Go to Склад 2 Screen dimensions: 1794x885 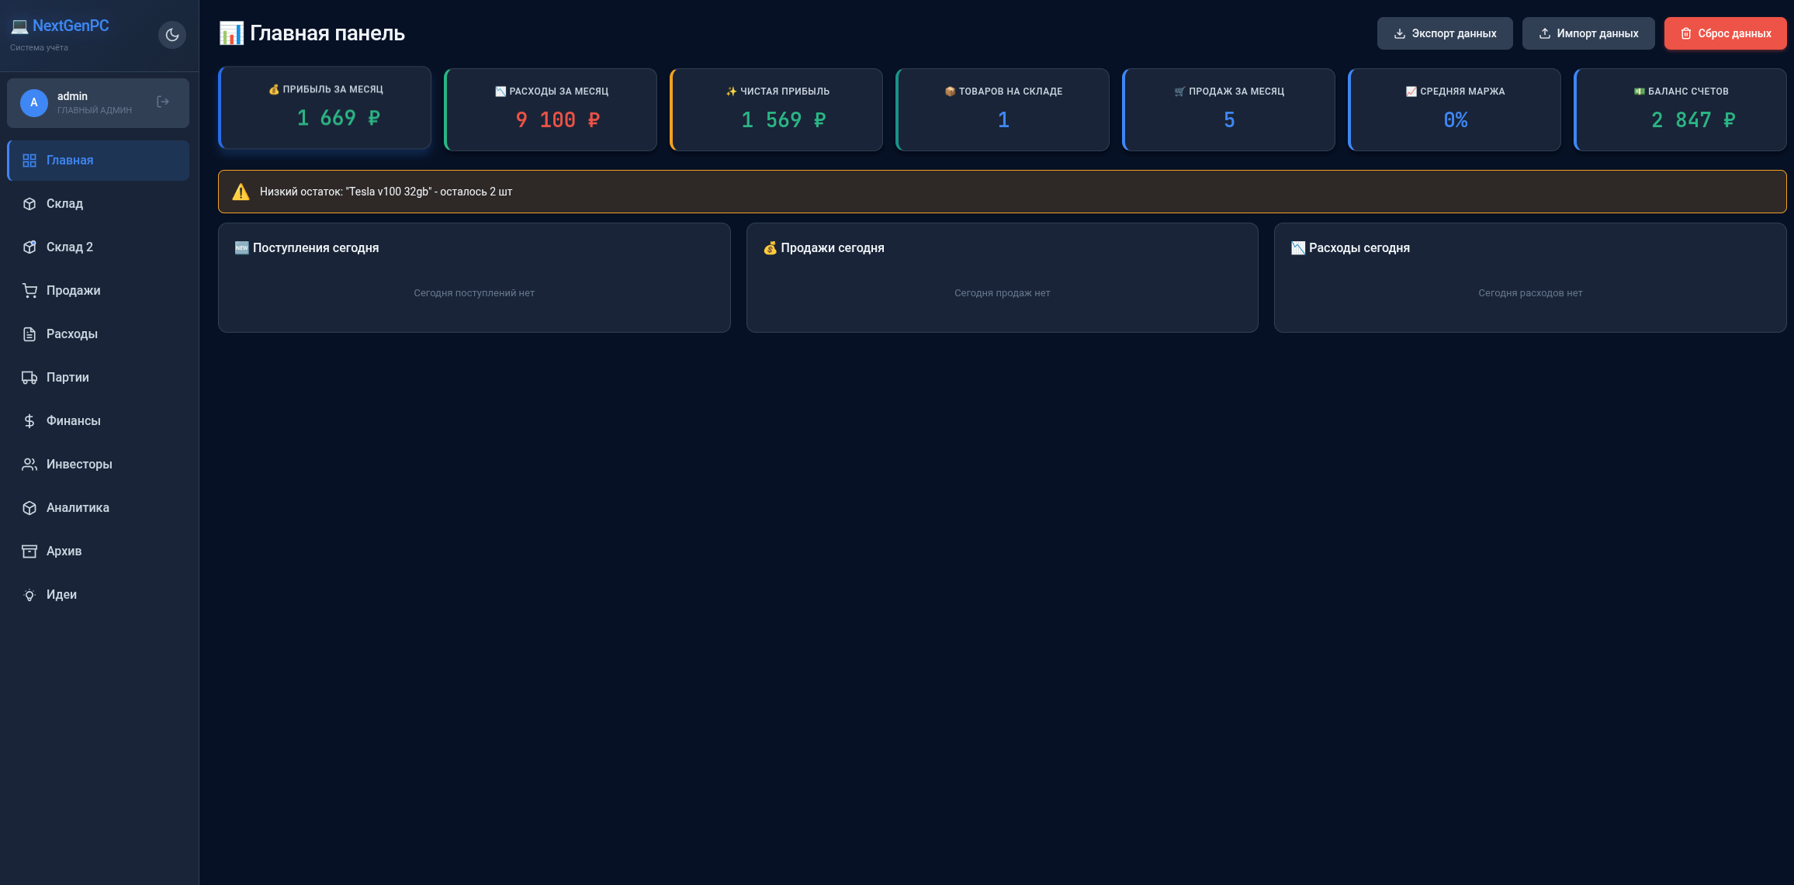99,247
